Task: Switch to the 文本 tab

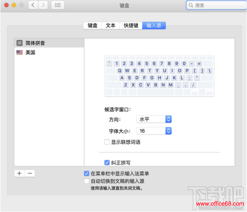Action: click(110, 26)
